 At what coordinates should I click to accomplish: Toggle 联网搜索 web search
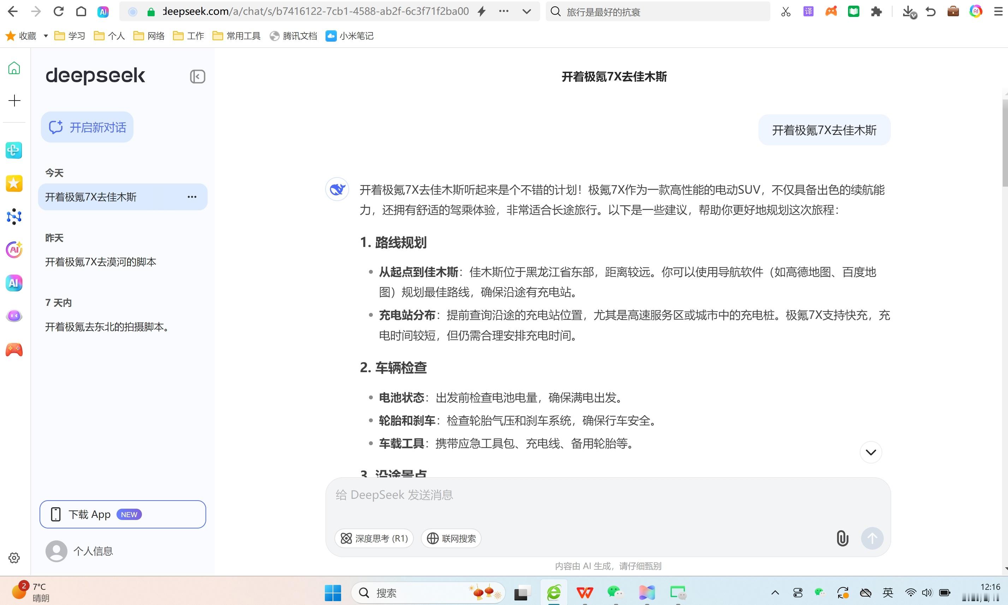451,538
